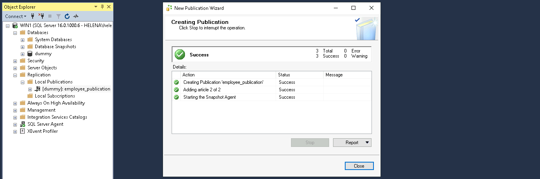Collapse the Replication node
Image resolution: width=540 pixels, height=179 pixels.
(x=15, y=75)
